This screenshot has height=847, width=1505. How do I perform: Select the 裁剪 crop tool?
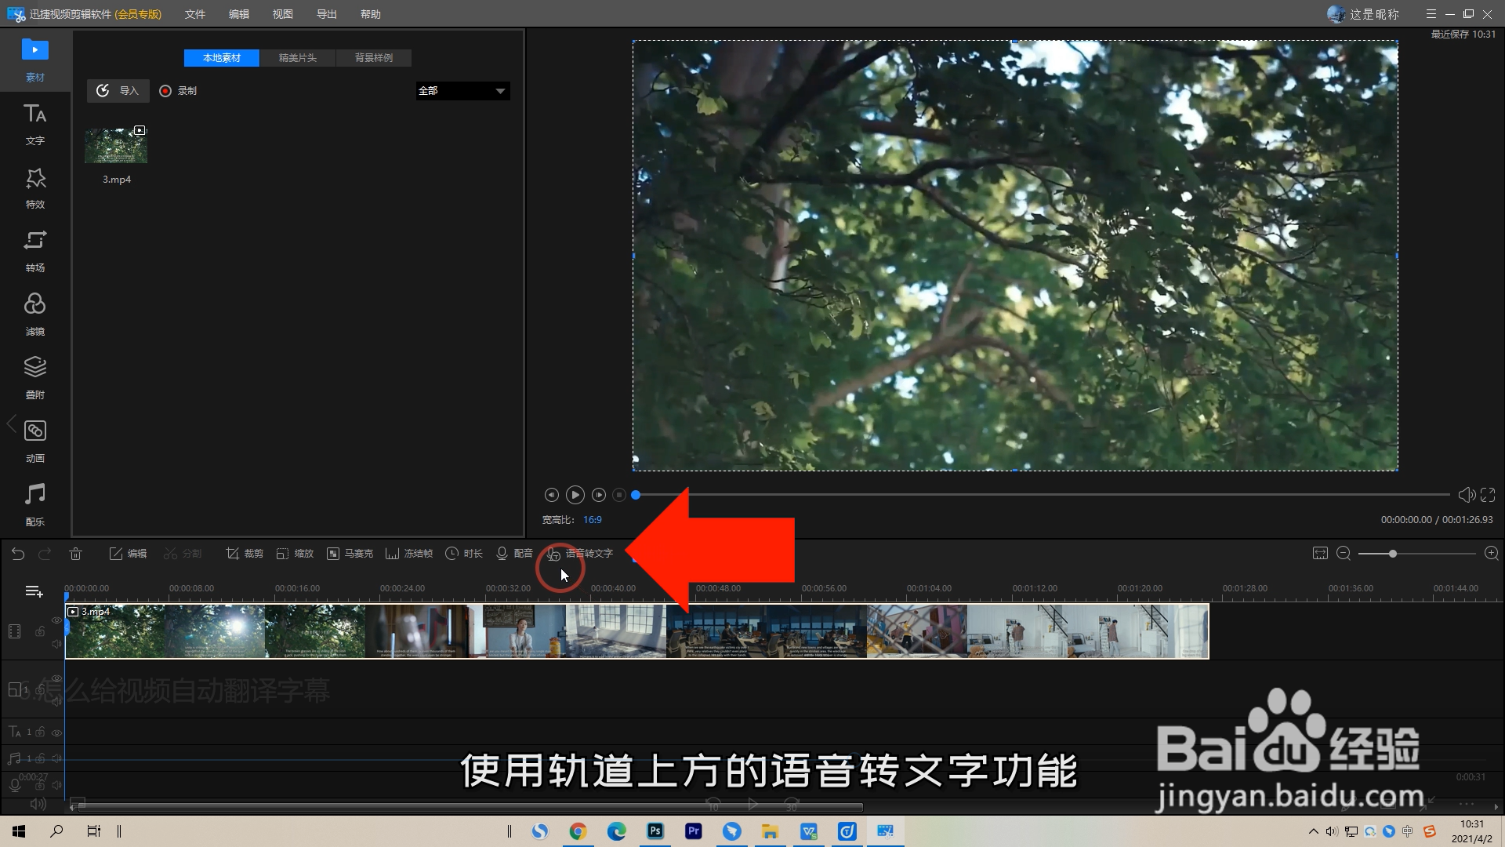[x=244, y=553]
